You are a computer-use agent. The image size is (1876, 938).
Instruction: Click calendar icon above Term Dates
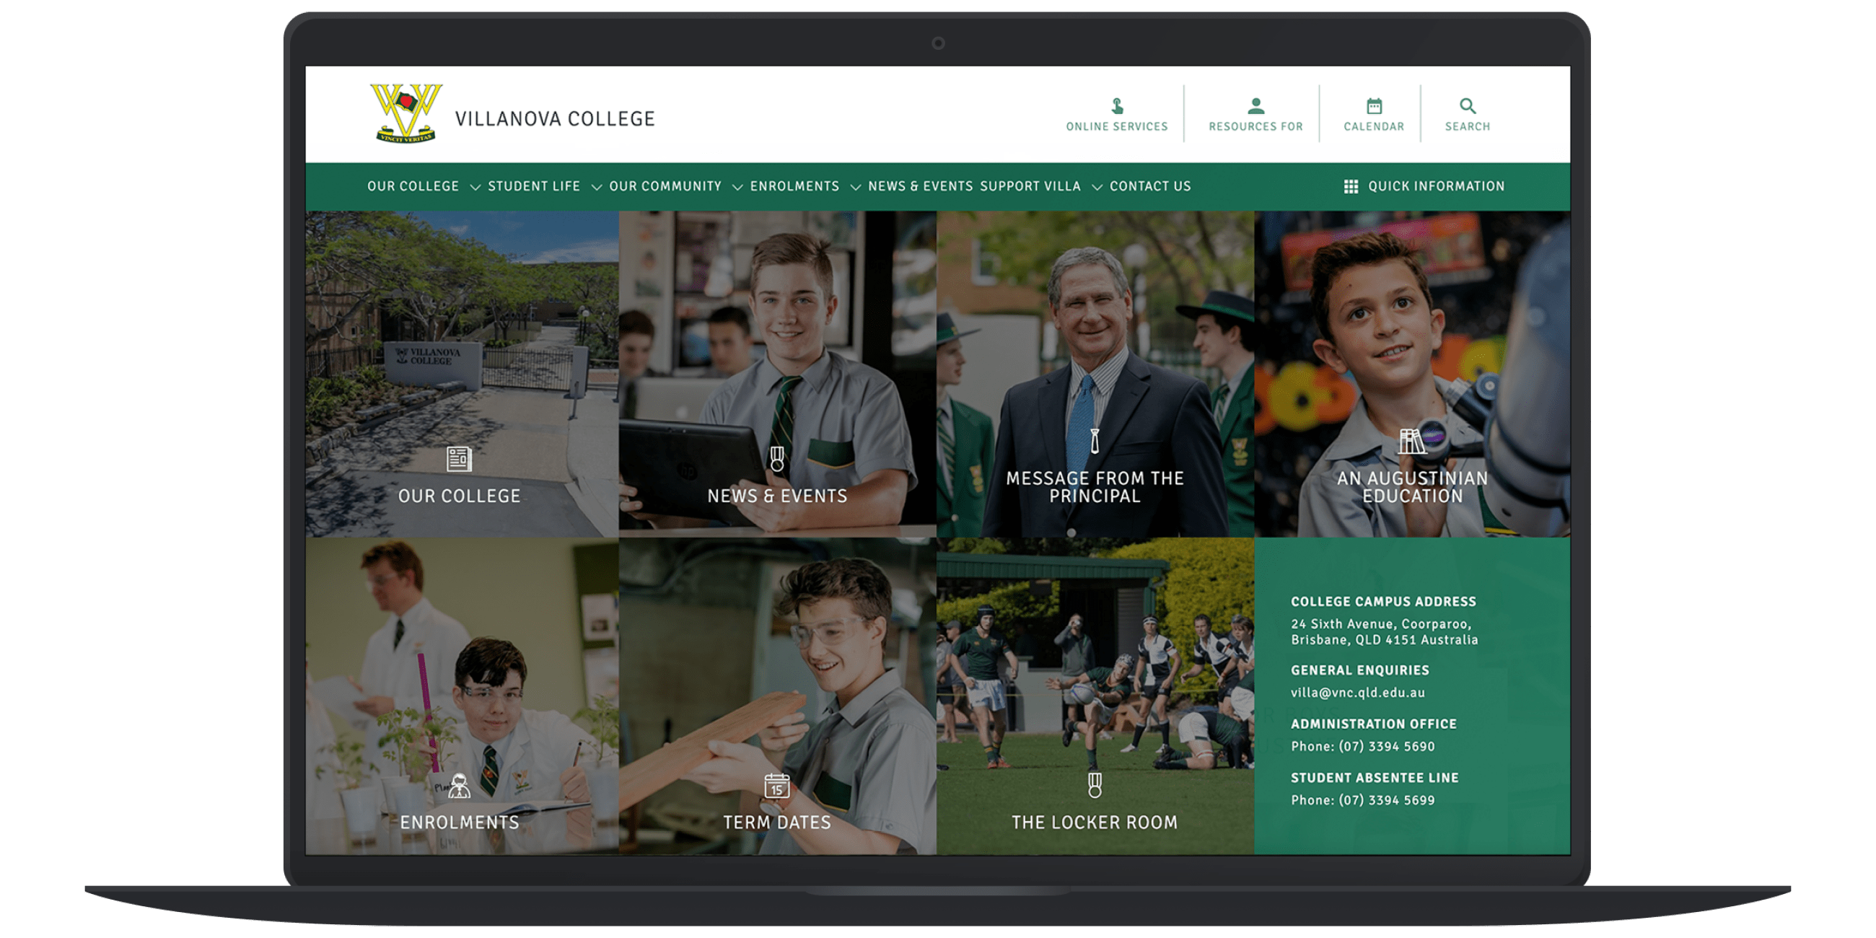(776, 786)
